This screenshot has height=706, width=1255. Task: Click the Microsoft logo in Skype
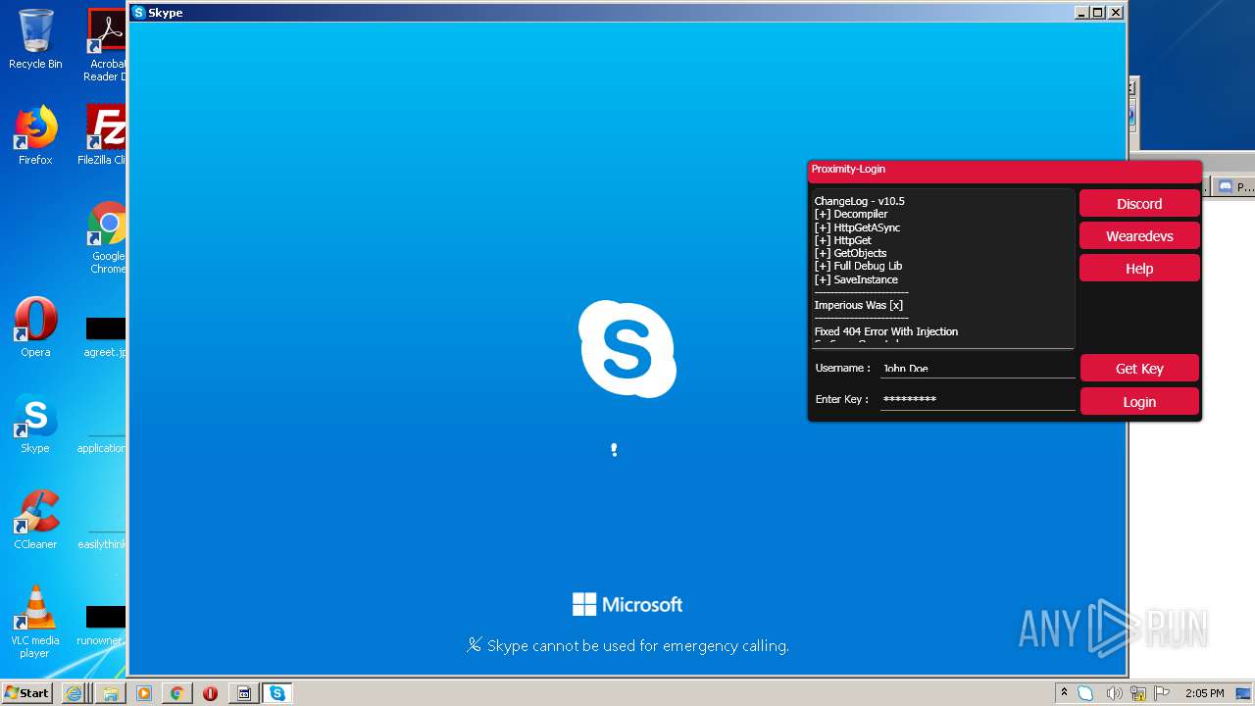point(627,604)
